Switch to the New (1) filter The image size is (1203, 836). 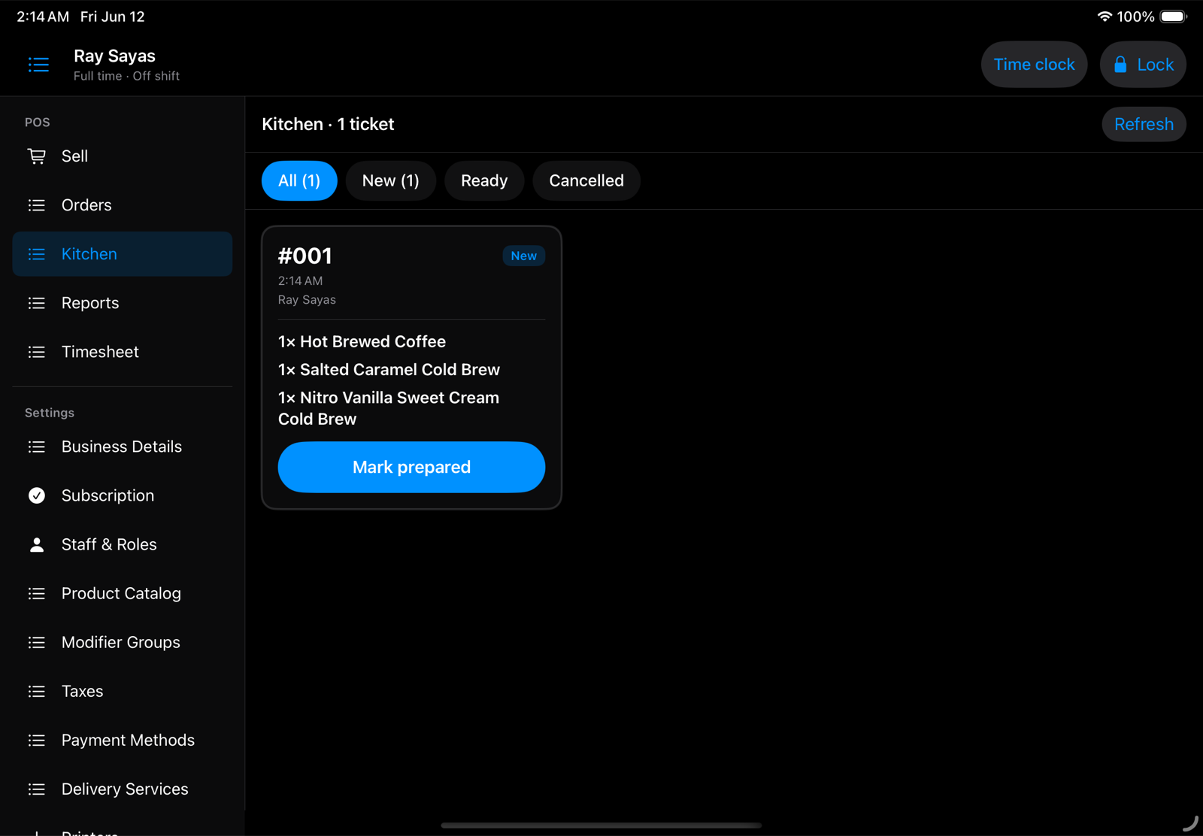click(x=391, y=180)
